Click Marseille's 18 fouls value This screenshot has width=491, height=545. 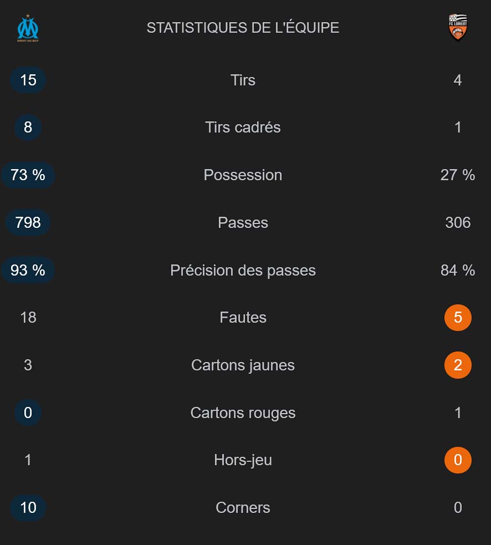point(28,317)
